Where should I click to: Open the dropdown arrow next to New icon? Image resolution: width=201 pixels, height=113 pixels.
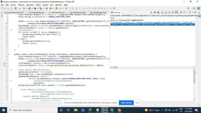point(5,8)
